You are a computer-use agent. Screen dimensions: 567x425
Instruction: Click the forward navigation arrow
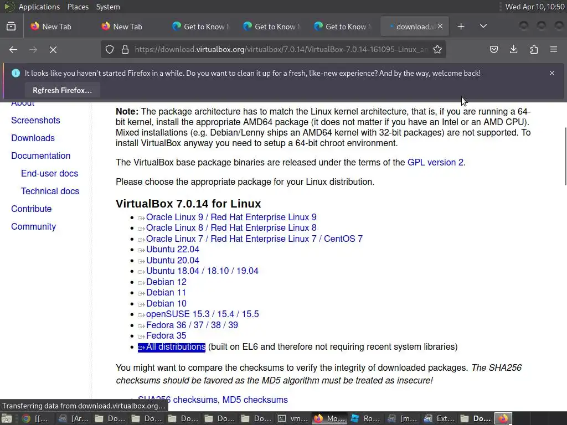coord(33,49)
